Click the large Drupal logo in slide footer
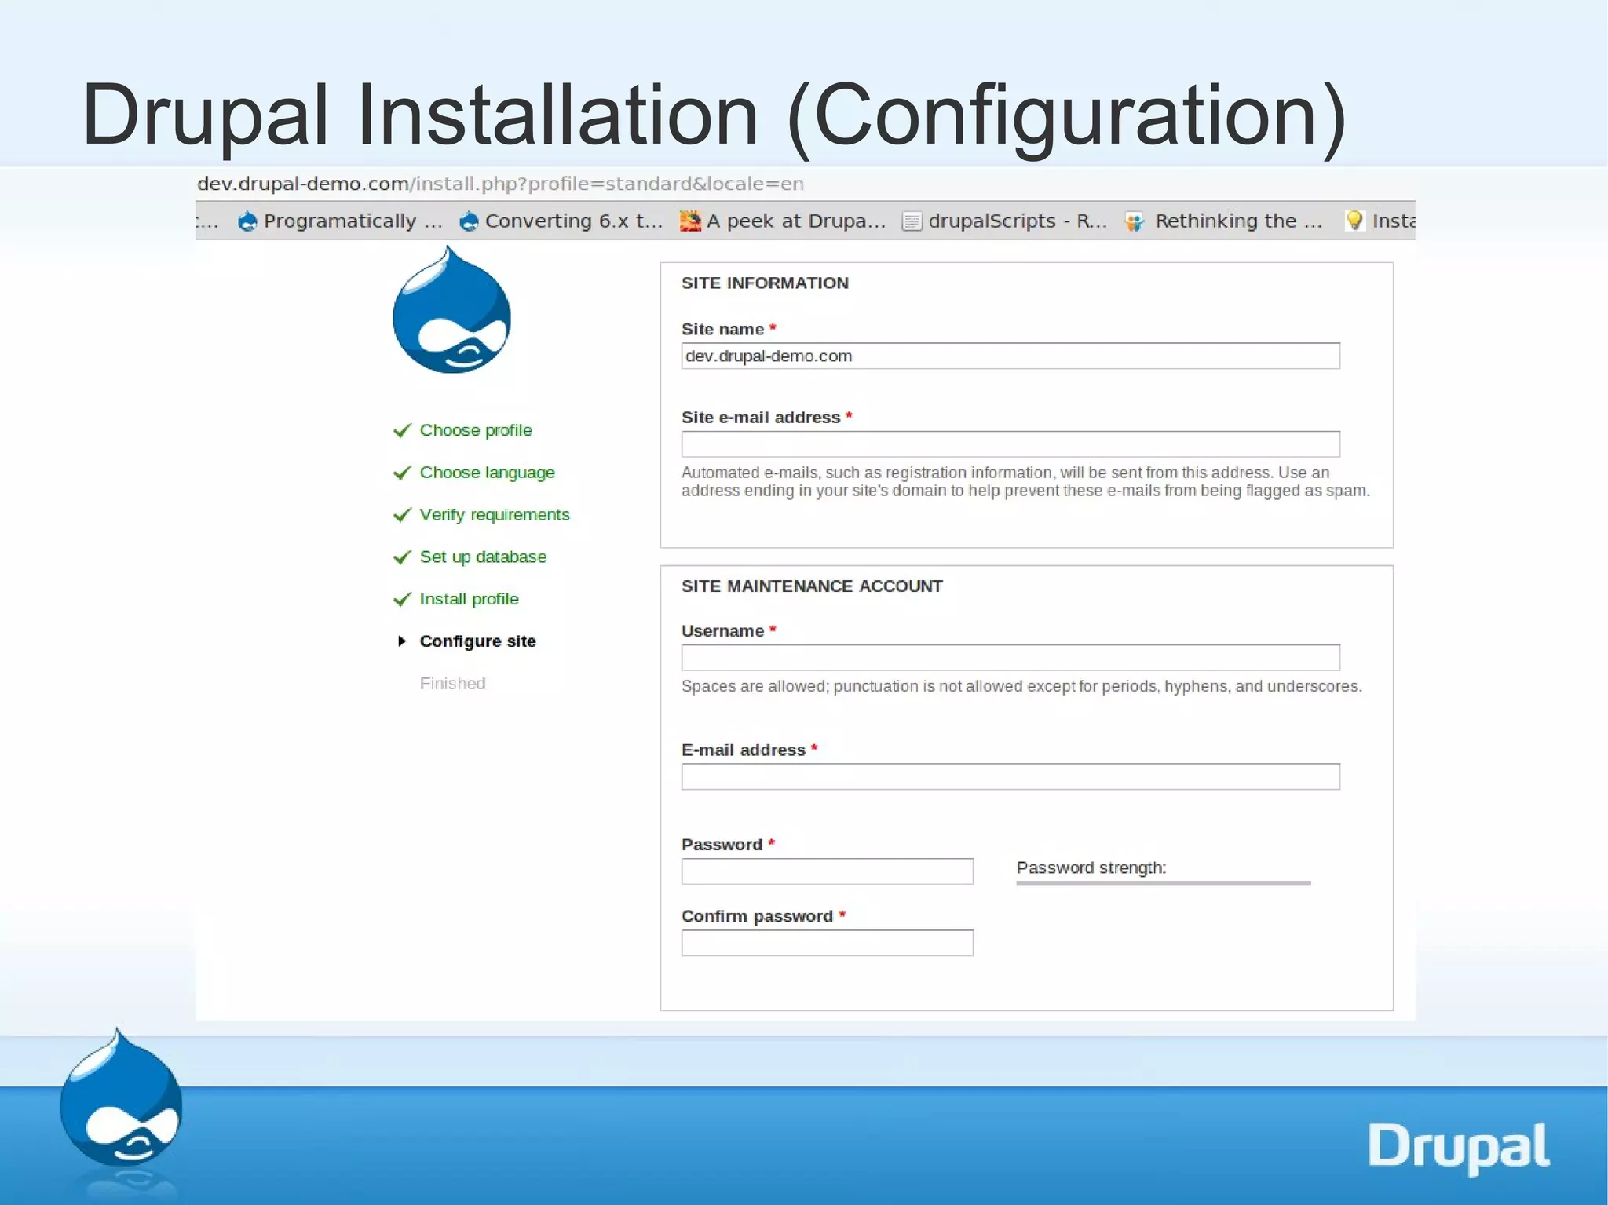 (121, 1099)
